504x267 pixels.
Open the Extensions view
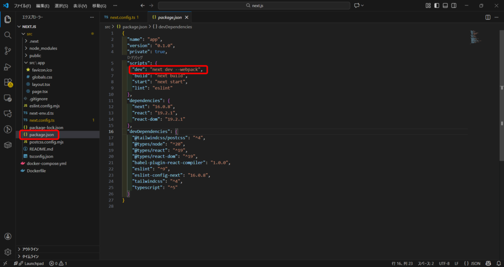[x=7, y=82]
